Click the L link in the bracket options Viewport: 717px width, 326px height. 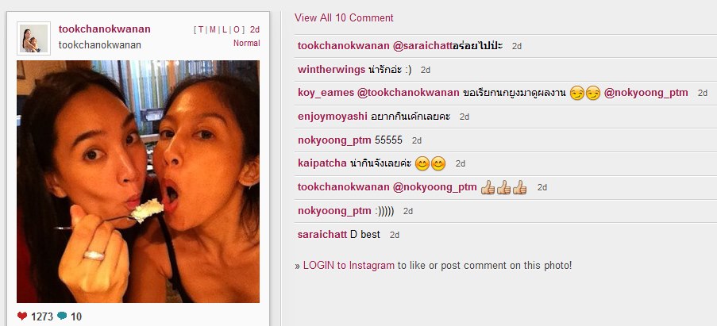click(x=225, y=29)
